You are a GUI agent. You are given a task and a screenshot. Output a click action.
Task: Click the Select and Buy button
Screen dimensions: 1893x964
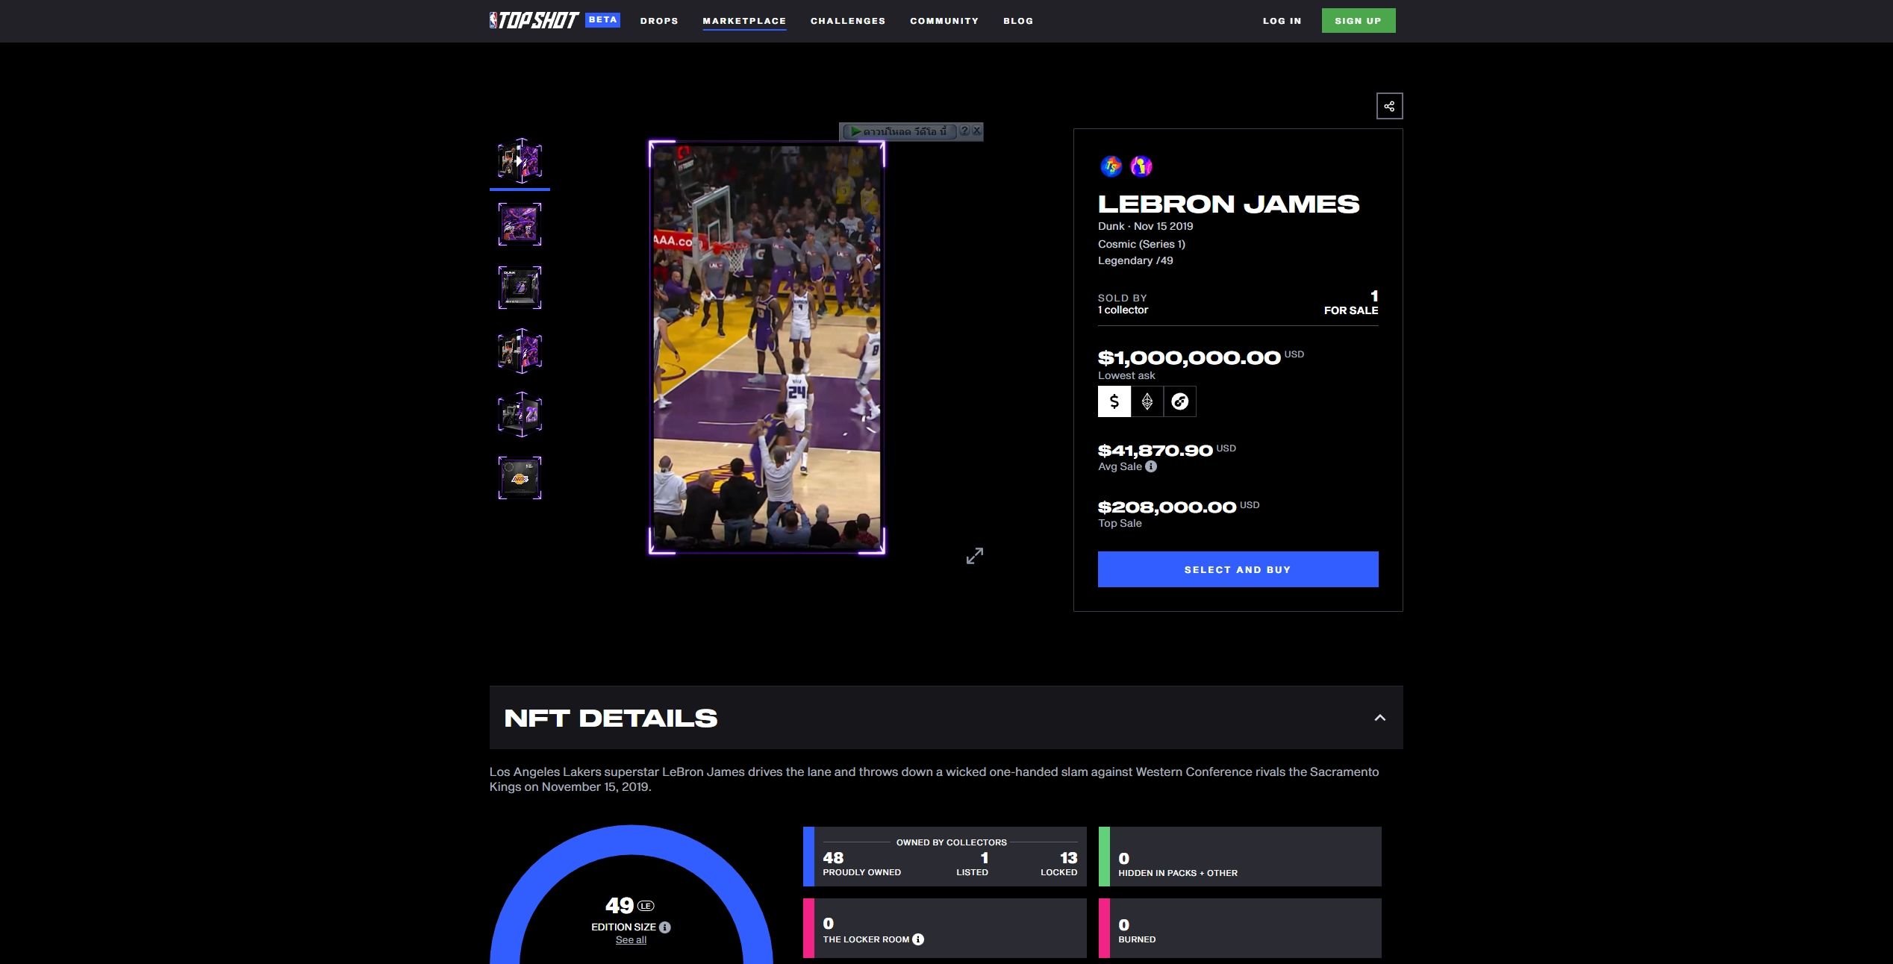[1237, 569]
